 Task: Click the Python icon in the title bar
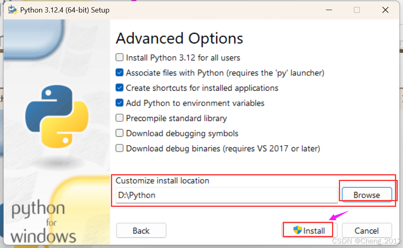coord(13,10)
